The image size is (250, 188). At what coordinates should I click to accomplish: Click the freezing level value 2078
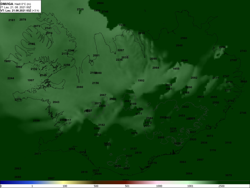pos(23,20)
